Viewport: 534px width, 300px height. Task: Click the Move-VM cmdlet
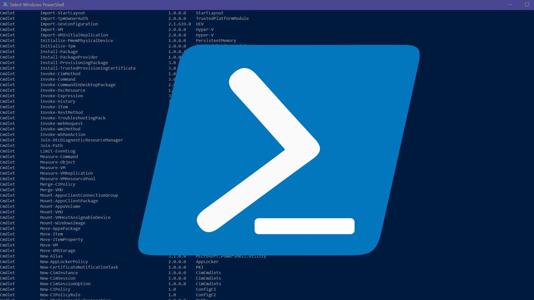[49, 245]
